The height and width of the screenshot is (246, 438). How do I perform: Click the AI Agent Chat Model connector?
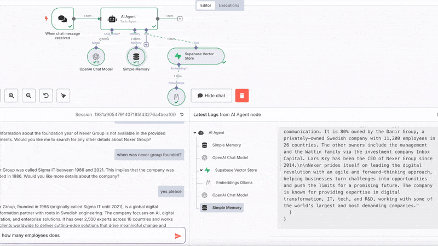point(112,30)
